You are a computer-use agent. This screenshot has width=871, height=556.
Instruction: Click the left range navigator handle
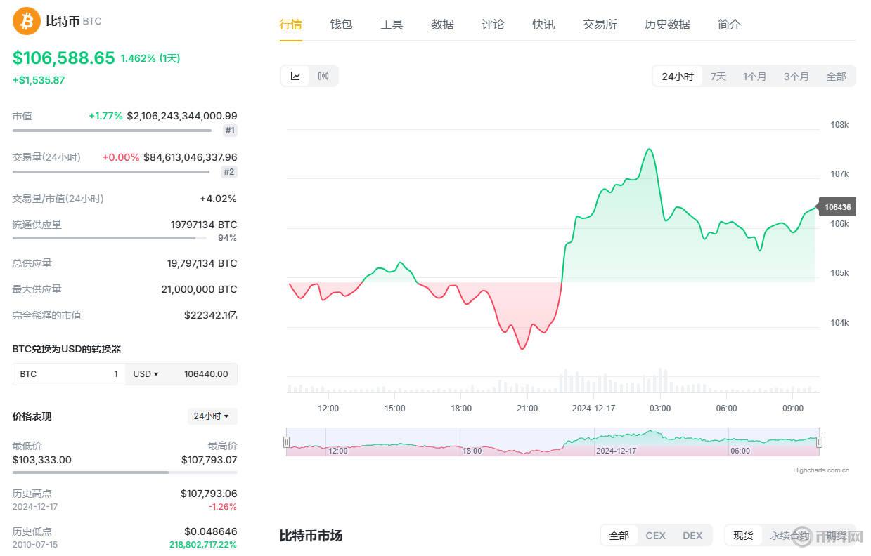[x=286, y=442]
